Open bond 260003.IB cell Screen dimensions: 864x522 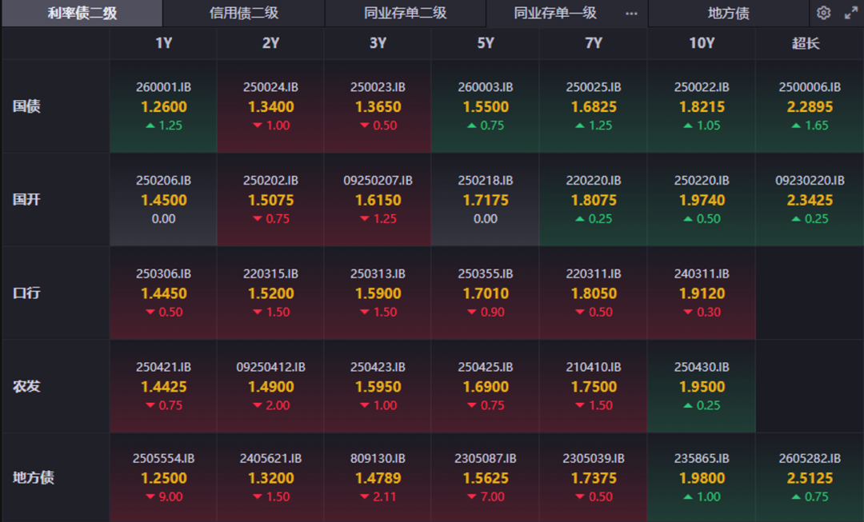click(x=486, y=106)
